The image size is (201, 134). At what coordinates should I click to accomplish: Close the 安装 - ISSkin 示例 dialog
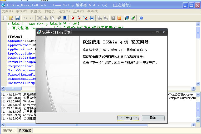click(x=164, y=32)
